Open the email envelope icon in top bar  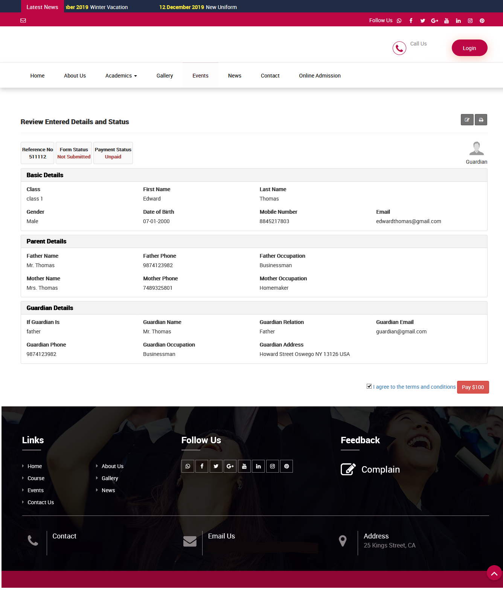coord(23,21)
